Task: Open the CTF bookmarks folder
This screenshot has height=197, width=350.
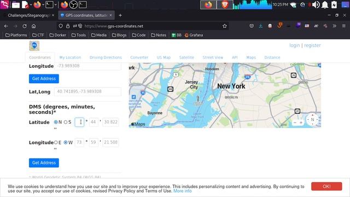Action: [x=38, y=35]
